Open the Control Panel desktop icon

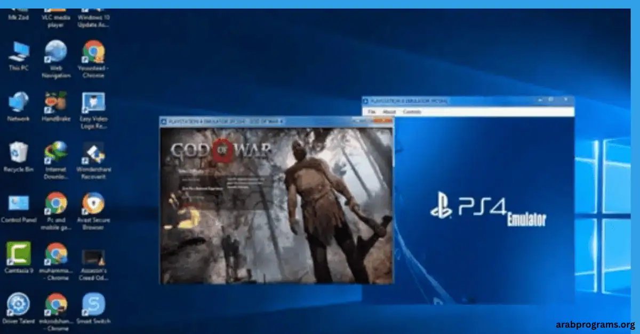pyautogui.click(x=19, y=207)
